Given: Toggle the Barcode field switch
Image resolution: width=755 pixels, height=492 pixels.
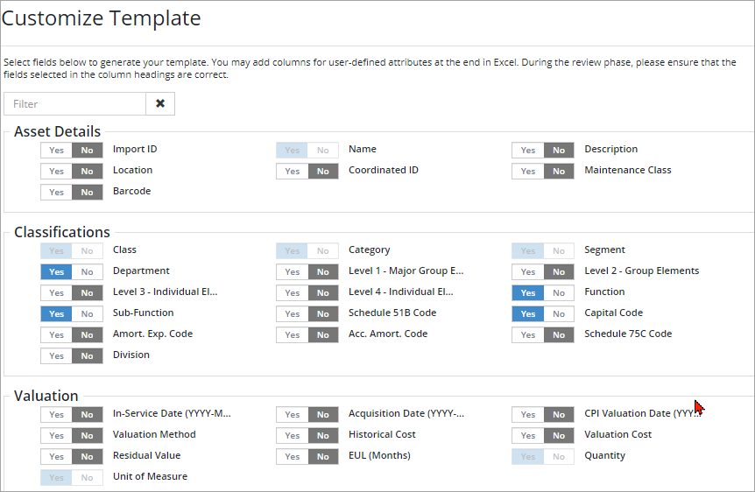Looking at the screenshot, I should [x=71, y=192].
